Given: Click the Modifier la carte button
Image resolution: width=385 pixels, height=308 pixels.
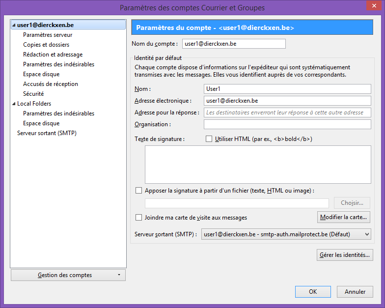Looking at the screenshot, I should coord(344,217).
